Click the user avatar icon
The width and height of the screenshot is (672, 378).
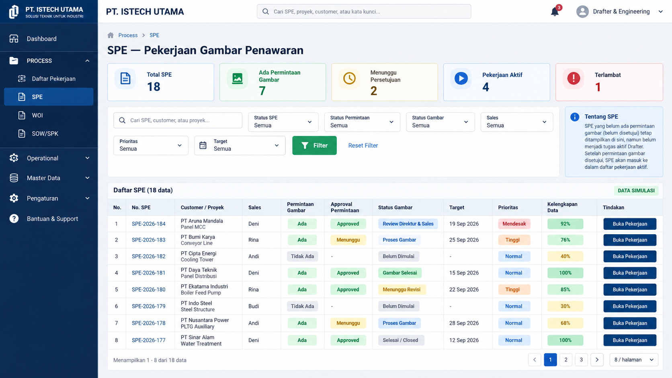click(x=582, y=12)
